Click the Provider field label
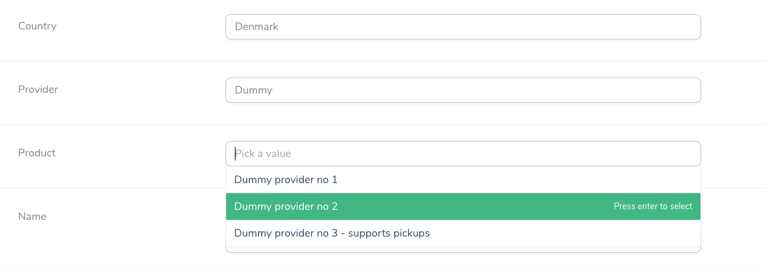This screenshot has width=766, height=270. click(38, 90)
